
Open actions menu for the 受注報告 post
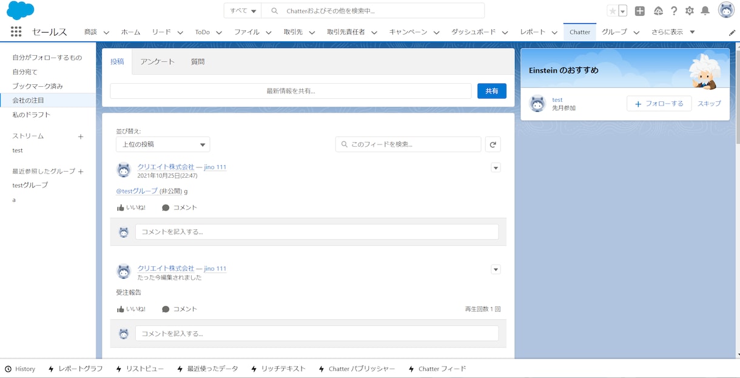(x=496, y=269)
